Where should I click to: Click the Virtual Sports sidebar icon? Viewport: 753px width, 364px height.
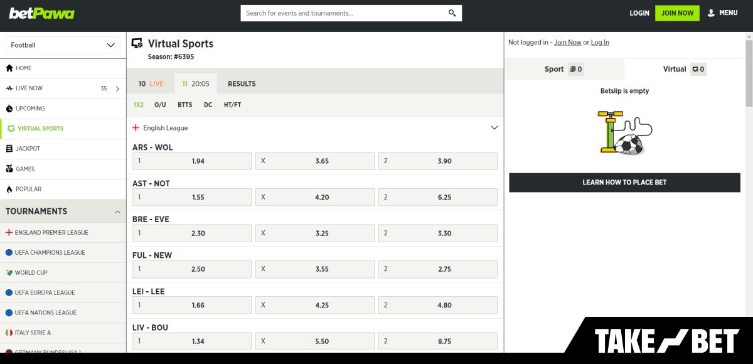[x=11, y=129]
